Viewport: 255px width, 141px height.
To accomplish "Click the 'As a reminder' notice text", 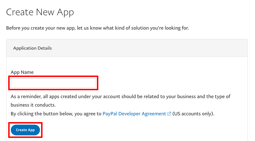I will click(120, 96).
